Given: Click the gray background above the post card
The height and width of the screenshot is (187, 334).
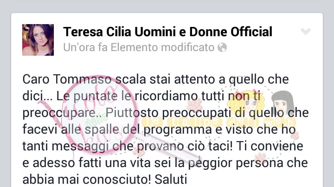Looking at the screenshot, I should 167,6.
